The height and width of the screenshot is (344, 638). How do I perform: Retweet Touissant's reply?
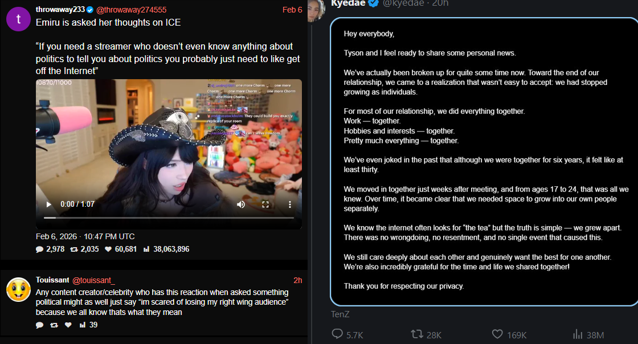click(54, 325)
